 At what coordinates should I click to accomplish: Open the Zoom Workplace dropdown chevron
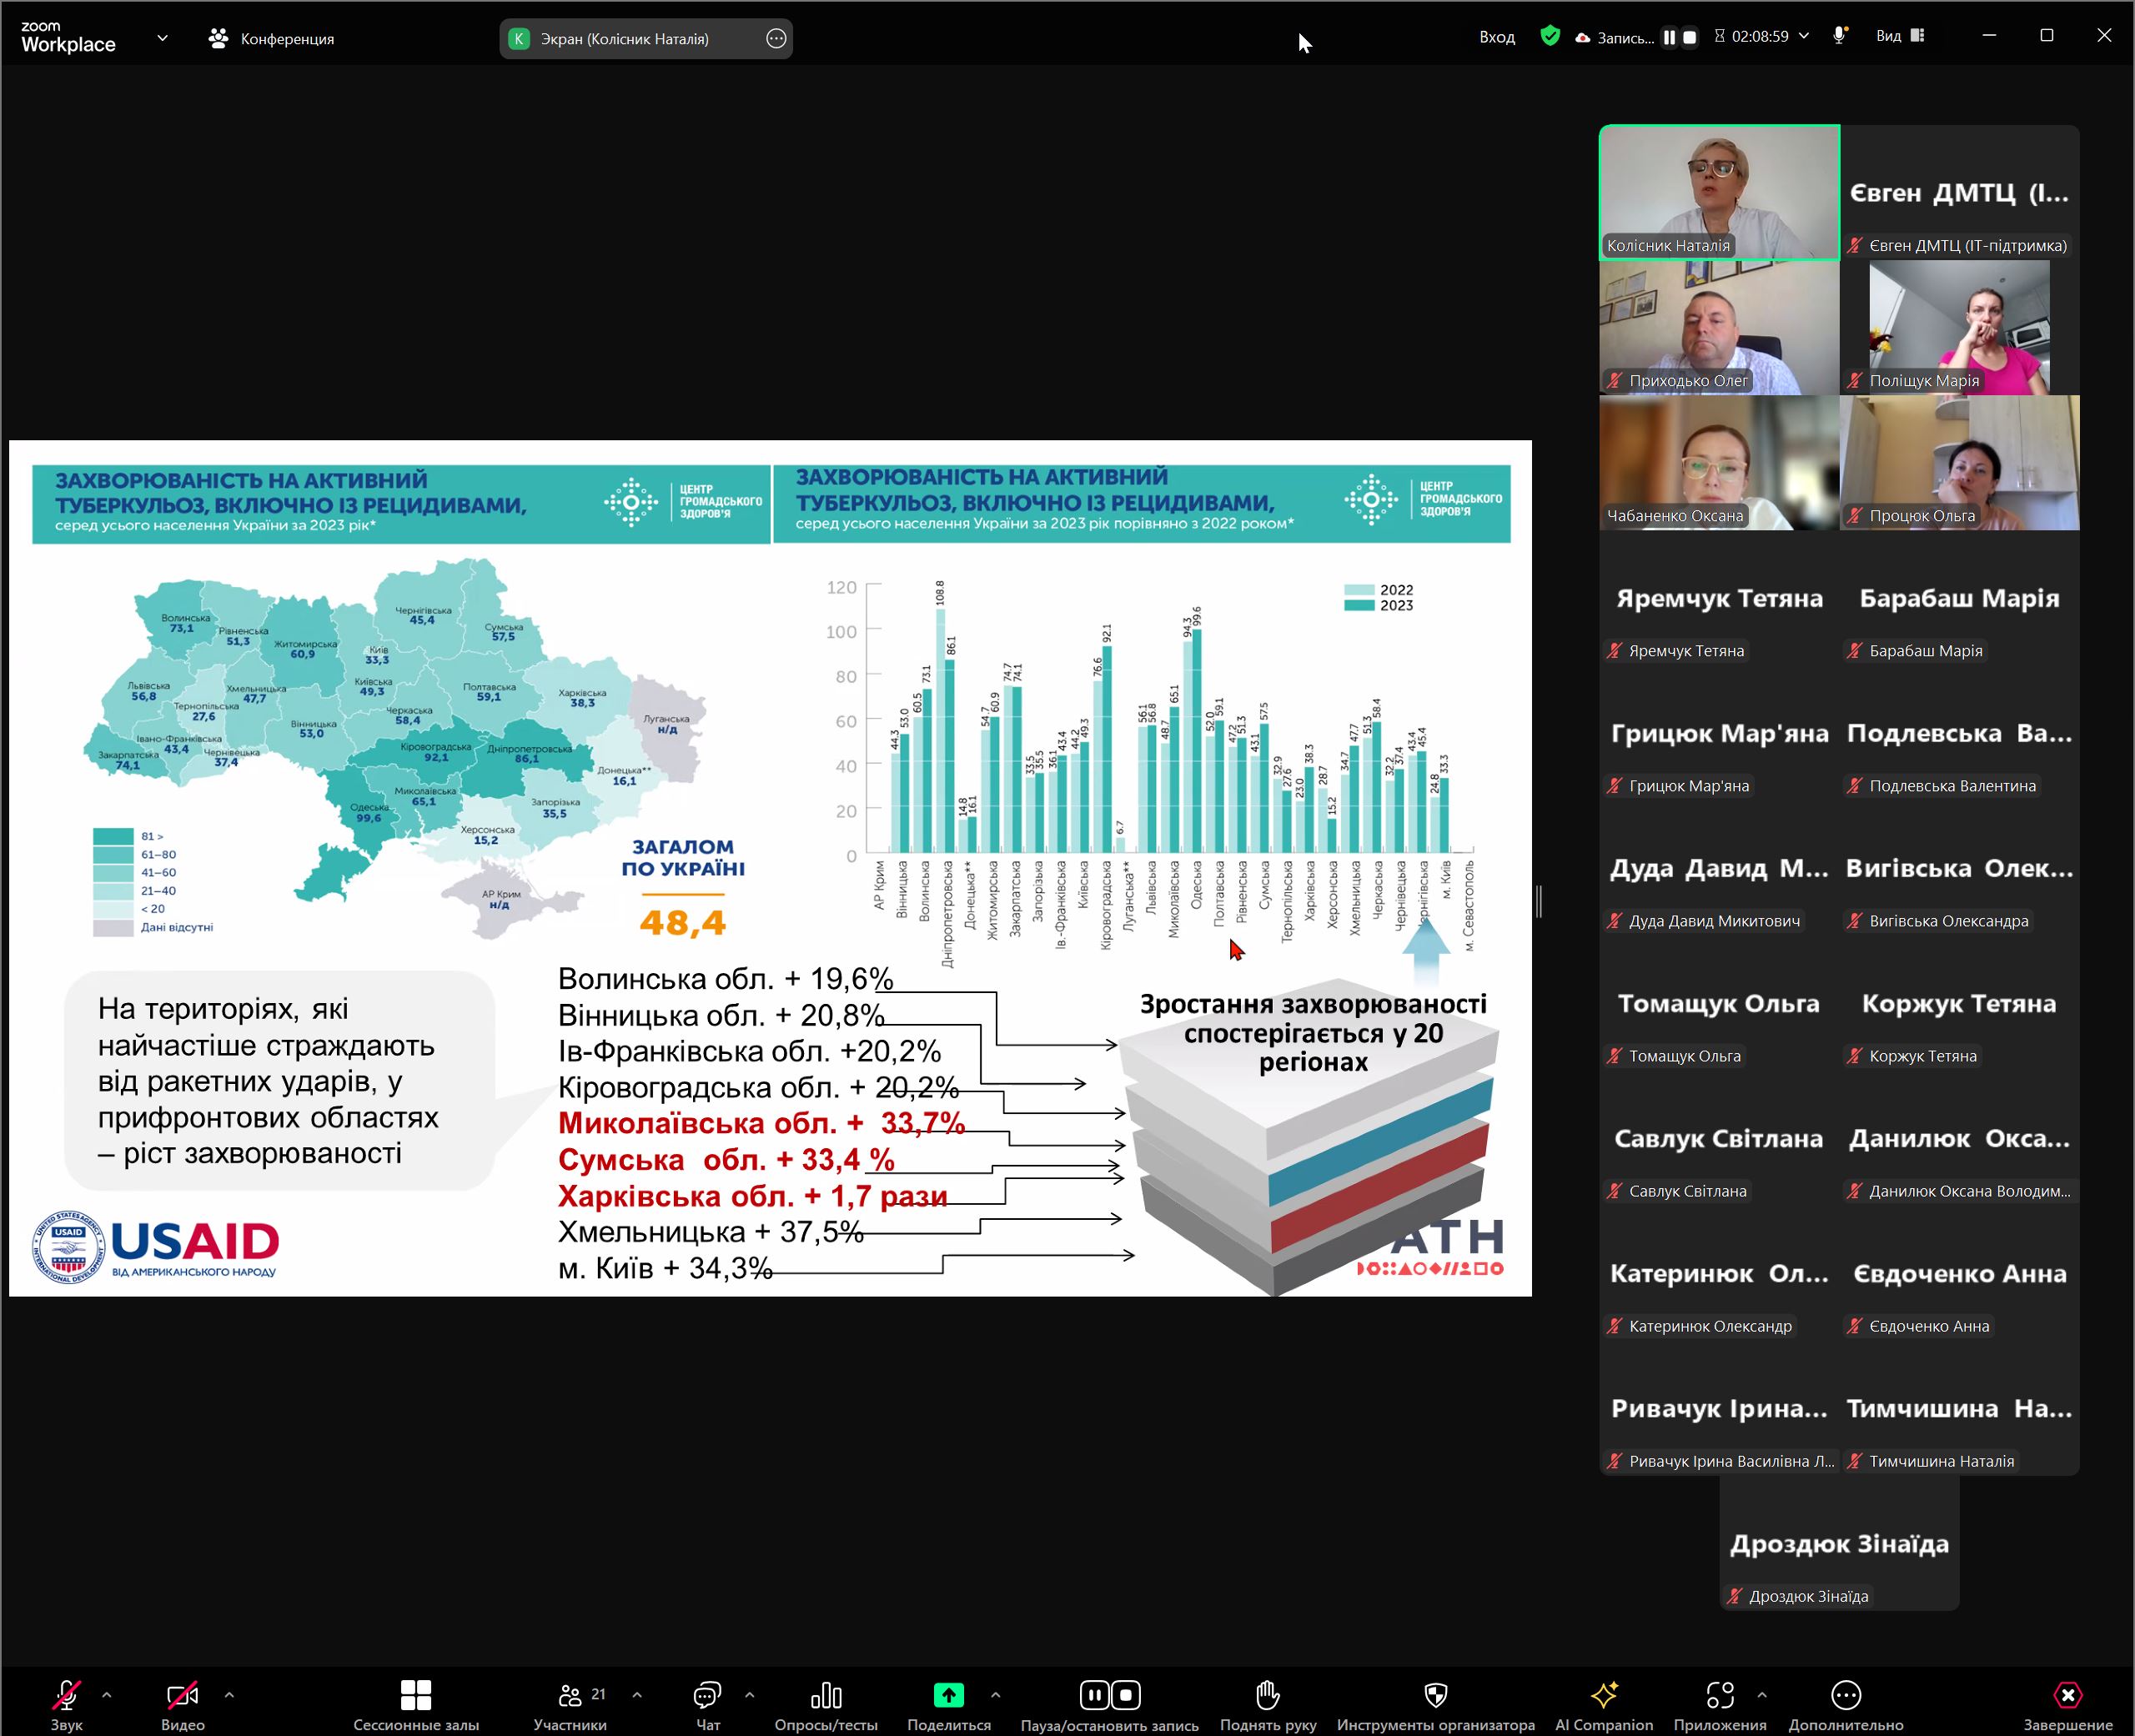[x=162, y=38]
